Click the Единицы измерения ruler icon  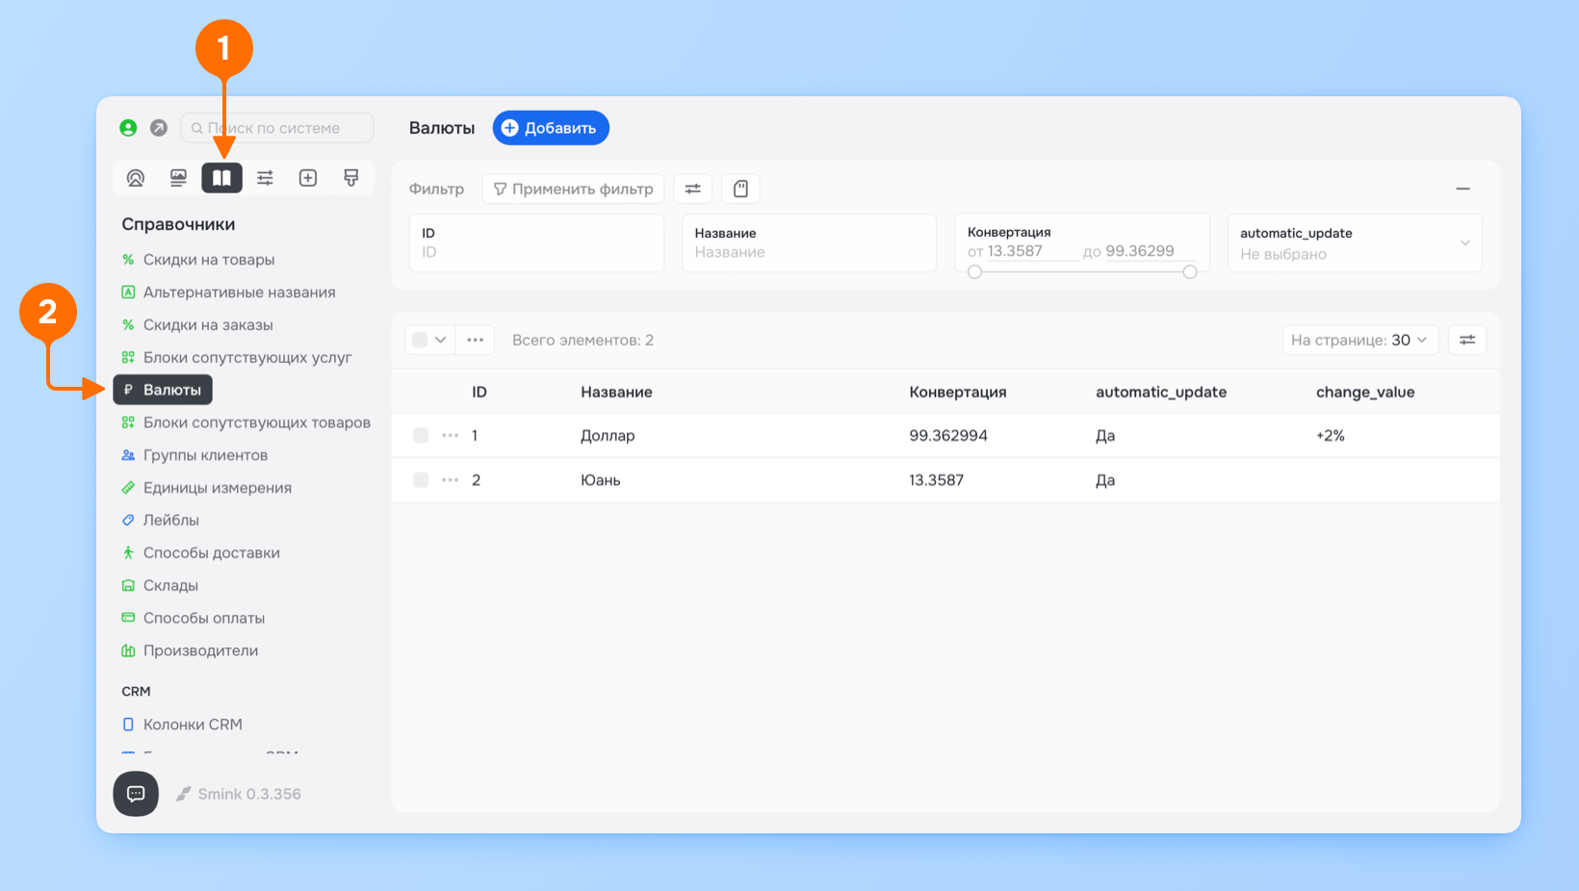(x=128, y=488)
